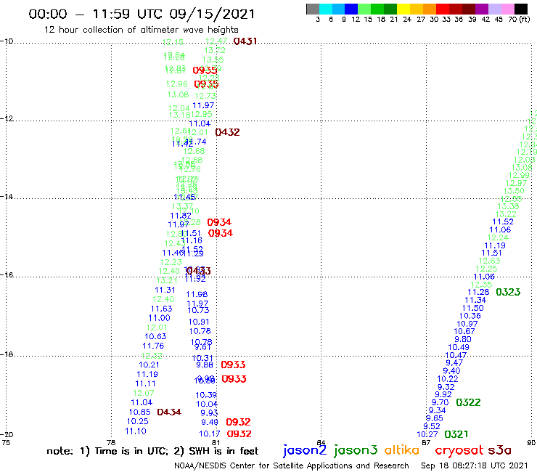The height and width of the screenshot is (472, 537).
Task: Click the blue value '10.21'
Action: [149, 365]
